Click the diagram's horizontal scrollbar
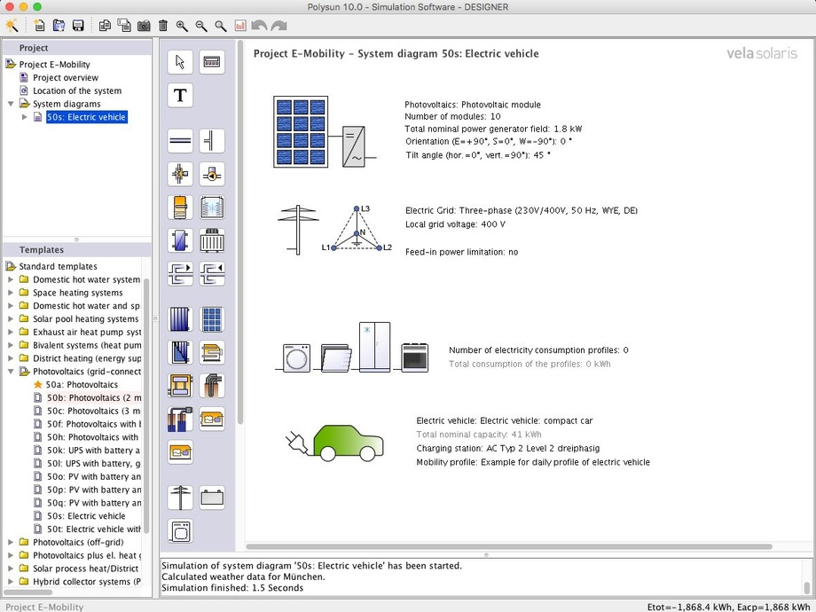 [x=508, y=547]
